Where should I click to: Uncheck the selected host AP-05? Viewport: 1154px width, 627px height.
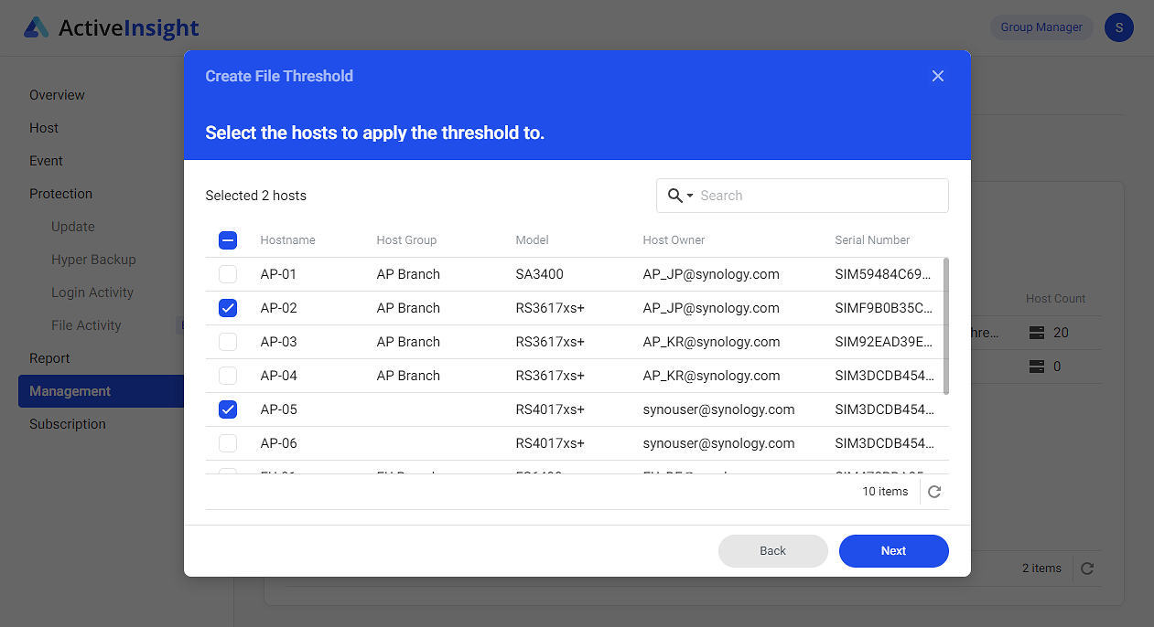(227, 409)
